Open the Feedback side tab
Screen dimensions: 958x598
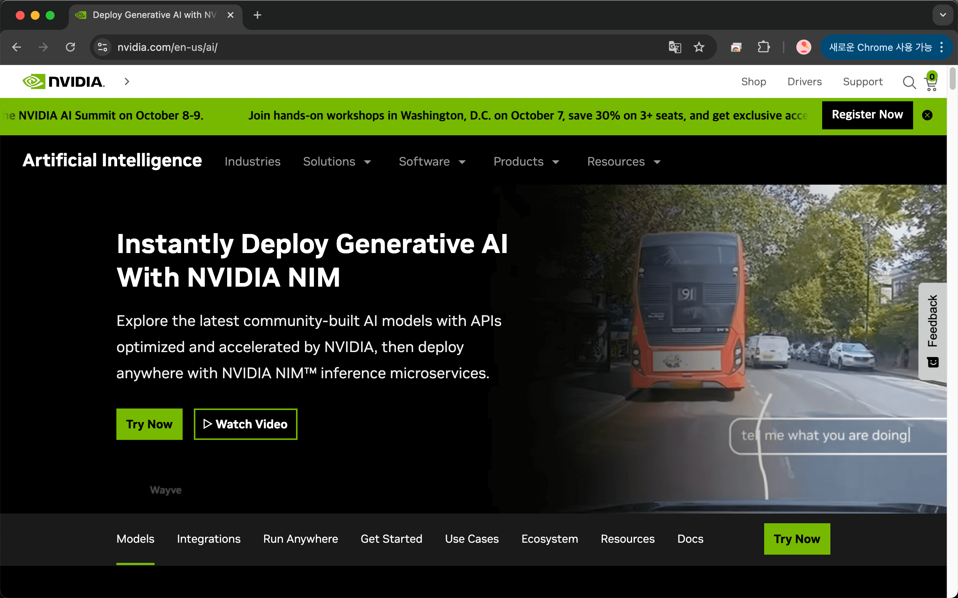pos(932,331)
